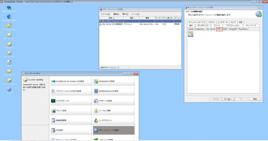
Task: Click the < 戻る(B) button
Action: 215,99
